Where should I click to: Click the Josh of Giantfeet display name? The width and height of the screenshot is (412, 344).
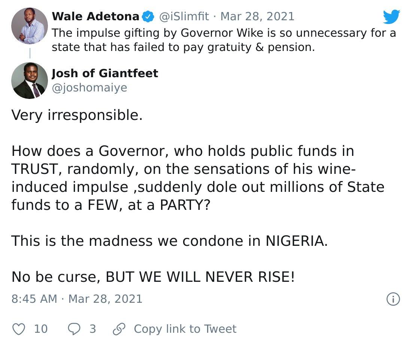coord(105,73)
